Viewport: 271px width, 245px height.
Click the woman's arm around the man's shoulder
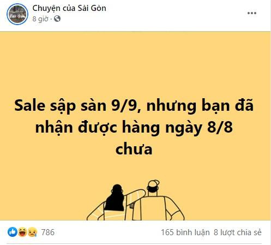(x=135, y=196)
